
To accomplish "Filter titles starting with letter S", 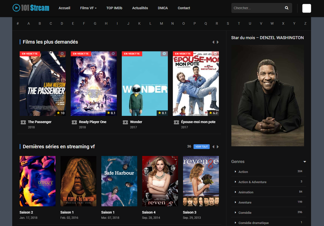I will tap(228, 23).
